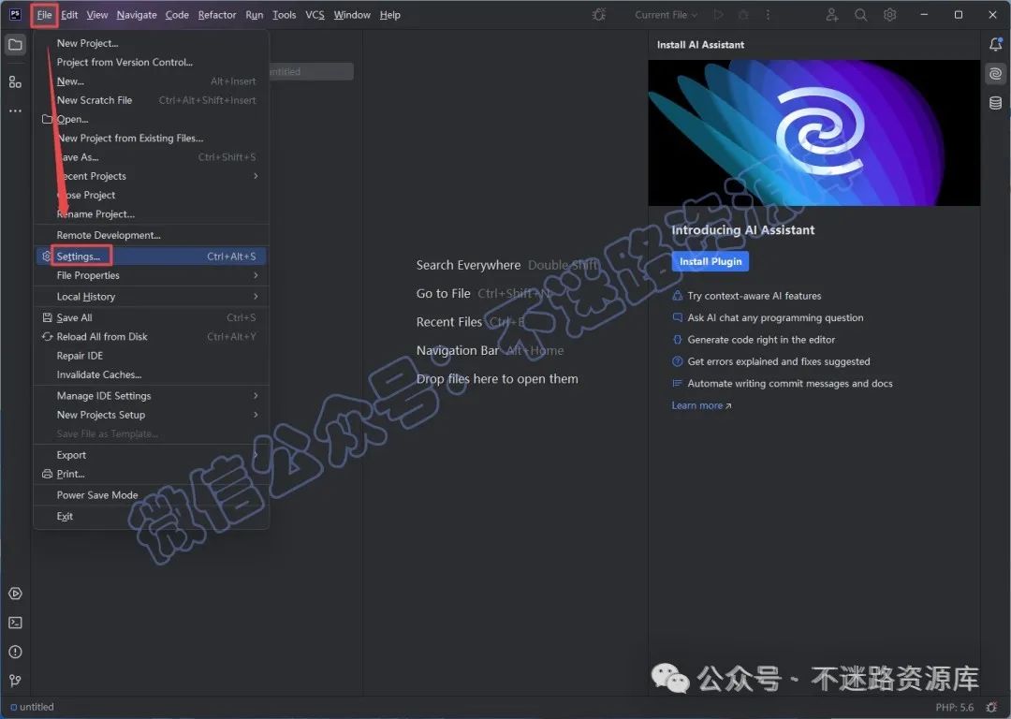
Task: Open the Services tool window icon
Action: pyautogui.click(x=16, y=594)
